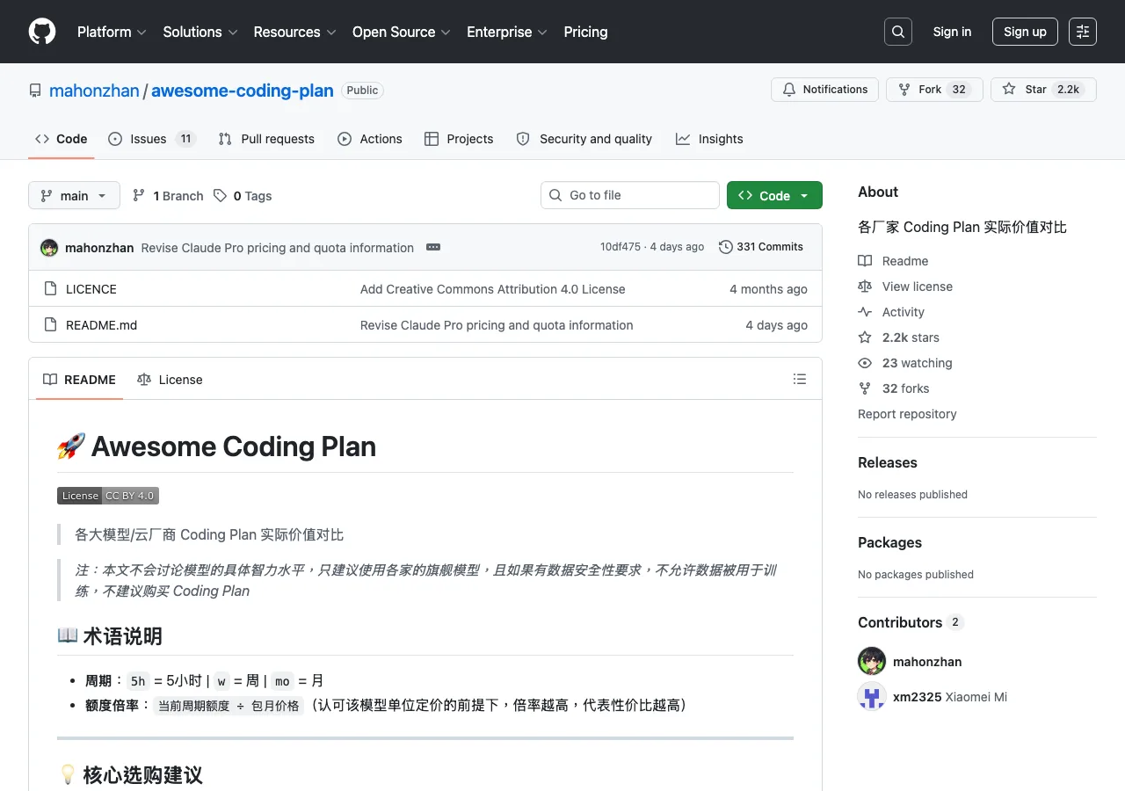Click the Star count 2.2k
This screenshot has width=1125, height=791.
1068,90
